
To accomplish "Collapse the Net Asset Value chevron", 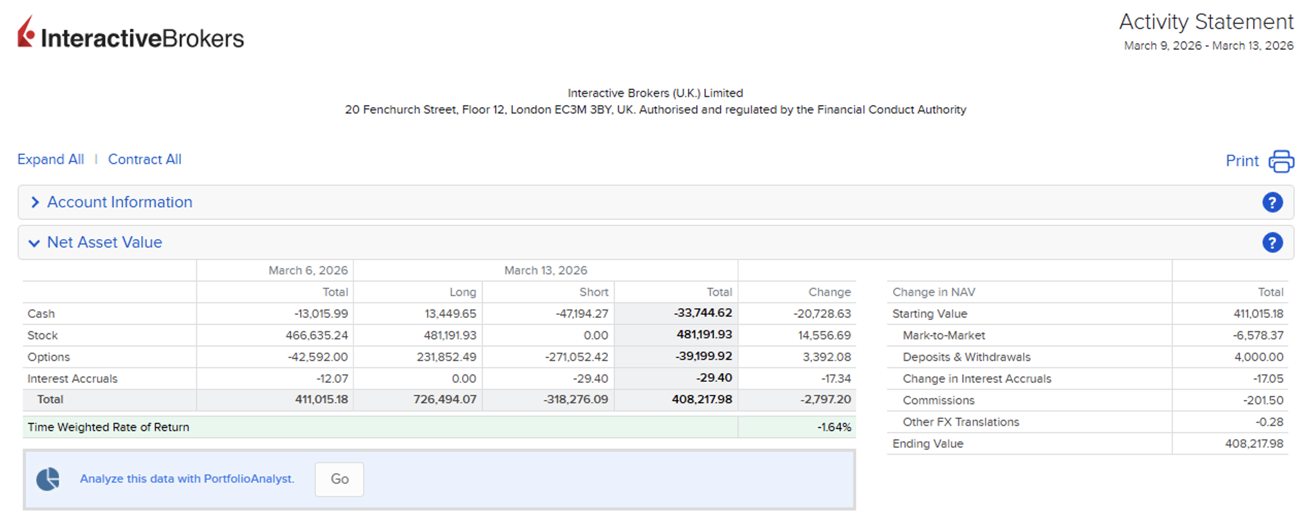I will pos(34,243).
